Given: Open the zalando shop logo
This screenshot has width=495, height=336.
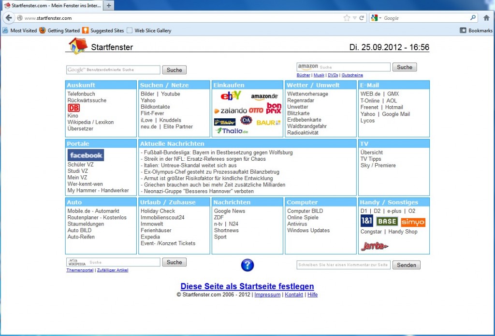Looking at the screenshot, I should click(231, 111).
